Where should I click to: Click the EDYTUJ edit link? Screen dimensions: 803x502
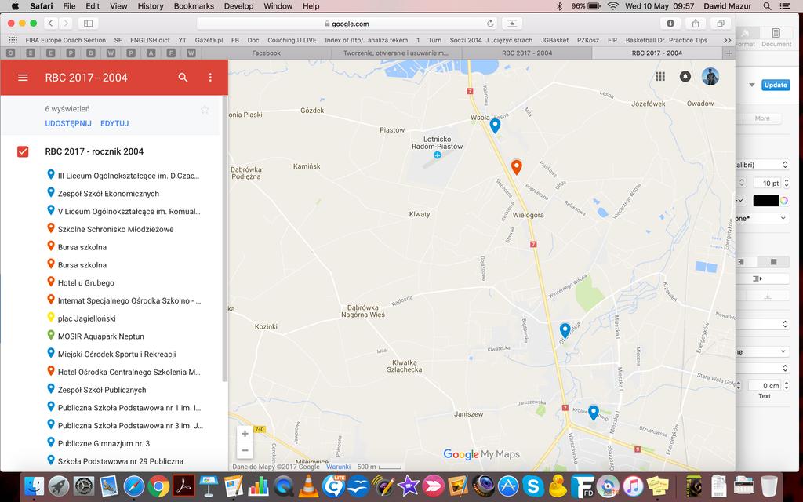tap(114, 123)
